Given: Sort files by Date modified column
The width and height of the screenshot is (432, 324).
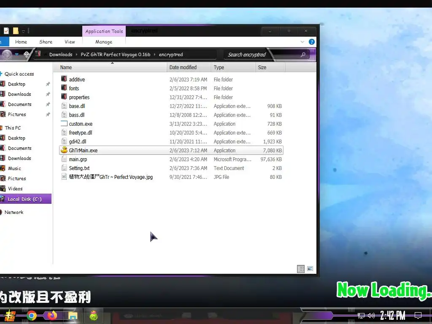Looking at the screenshot, I should point(189,67).
